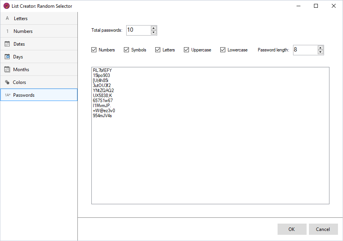Click the Cancel button
Image resolution: width=343 pixels, height=241 pixels.
(x=323, y=229)
